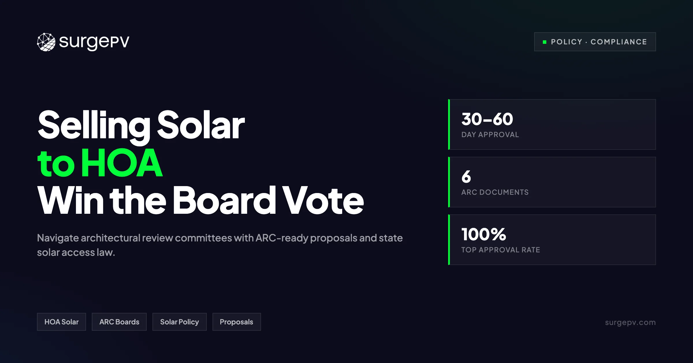Select the Policy · Compliance badge
The height and width of the screenshot is (363, 693).
coord(595,42)
